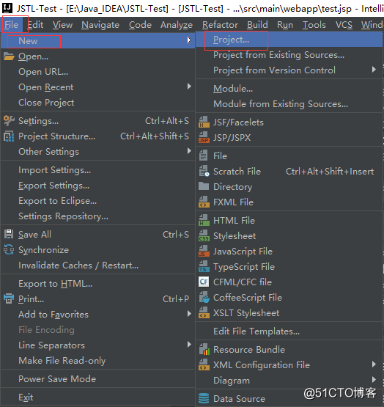Expand the New submenu arrow
Image resolution: width=384 pixels, height=407 pixels.
pos(189,40)
